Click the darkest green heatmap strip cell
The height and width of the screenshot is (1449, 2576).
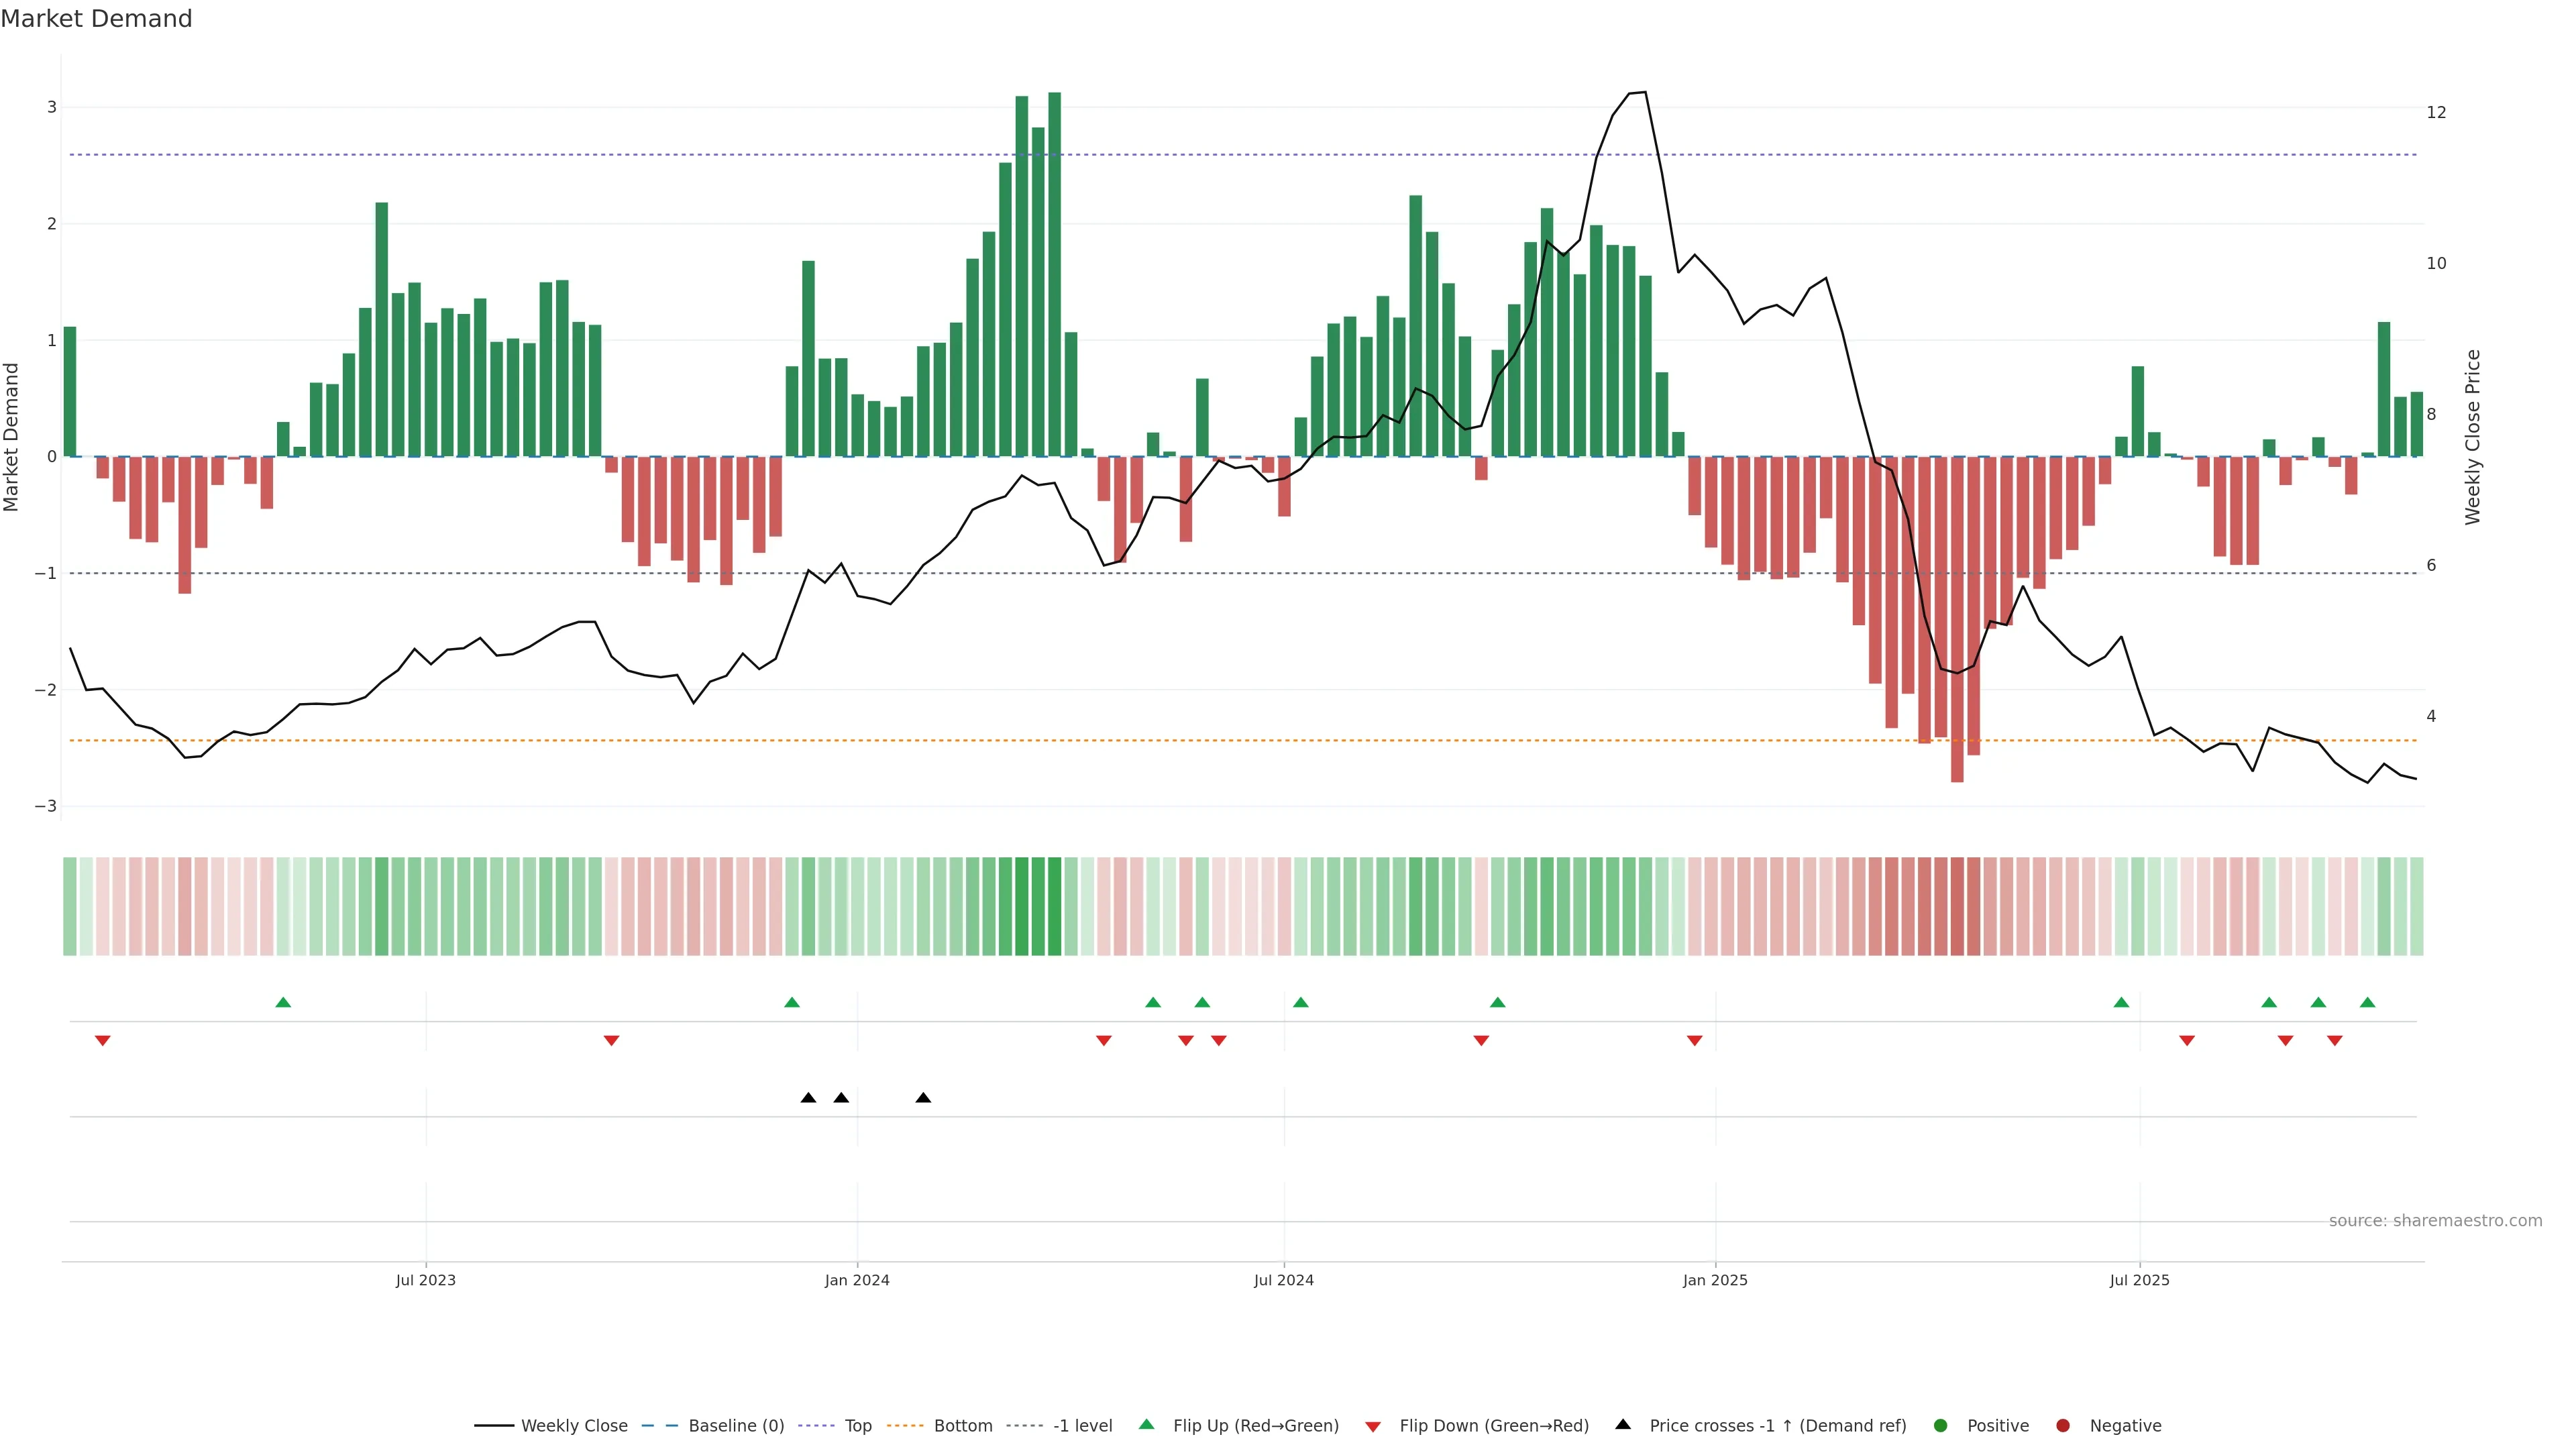pos(1054,906)
